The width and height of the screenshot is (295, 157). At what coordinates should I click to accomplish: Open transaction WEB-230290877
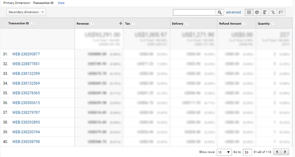pos(26,54)
